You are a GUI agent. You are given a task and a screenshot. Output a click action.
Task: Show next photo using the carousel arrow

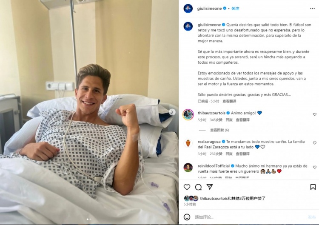pos(172,112)
